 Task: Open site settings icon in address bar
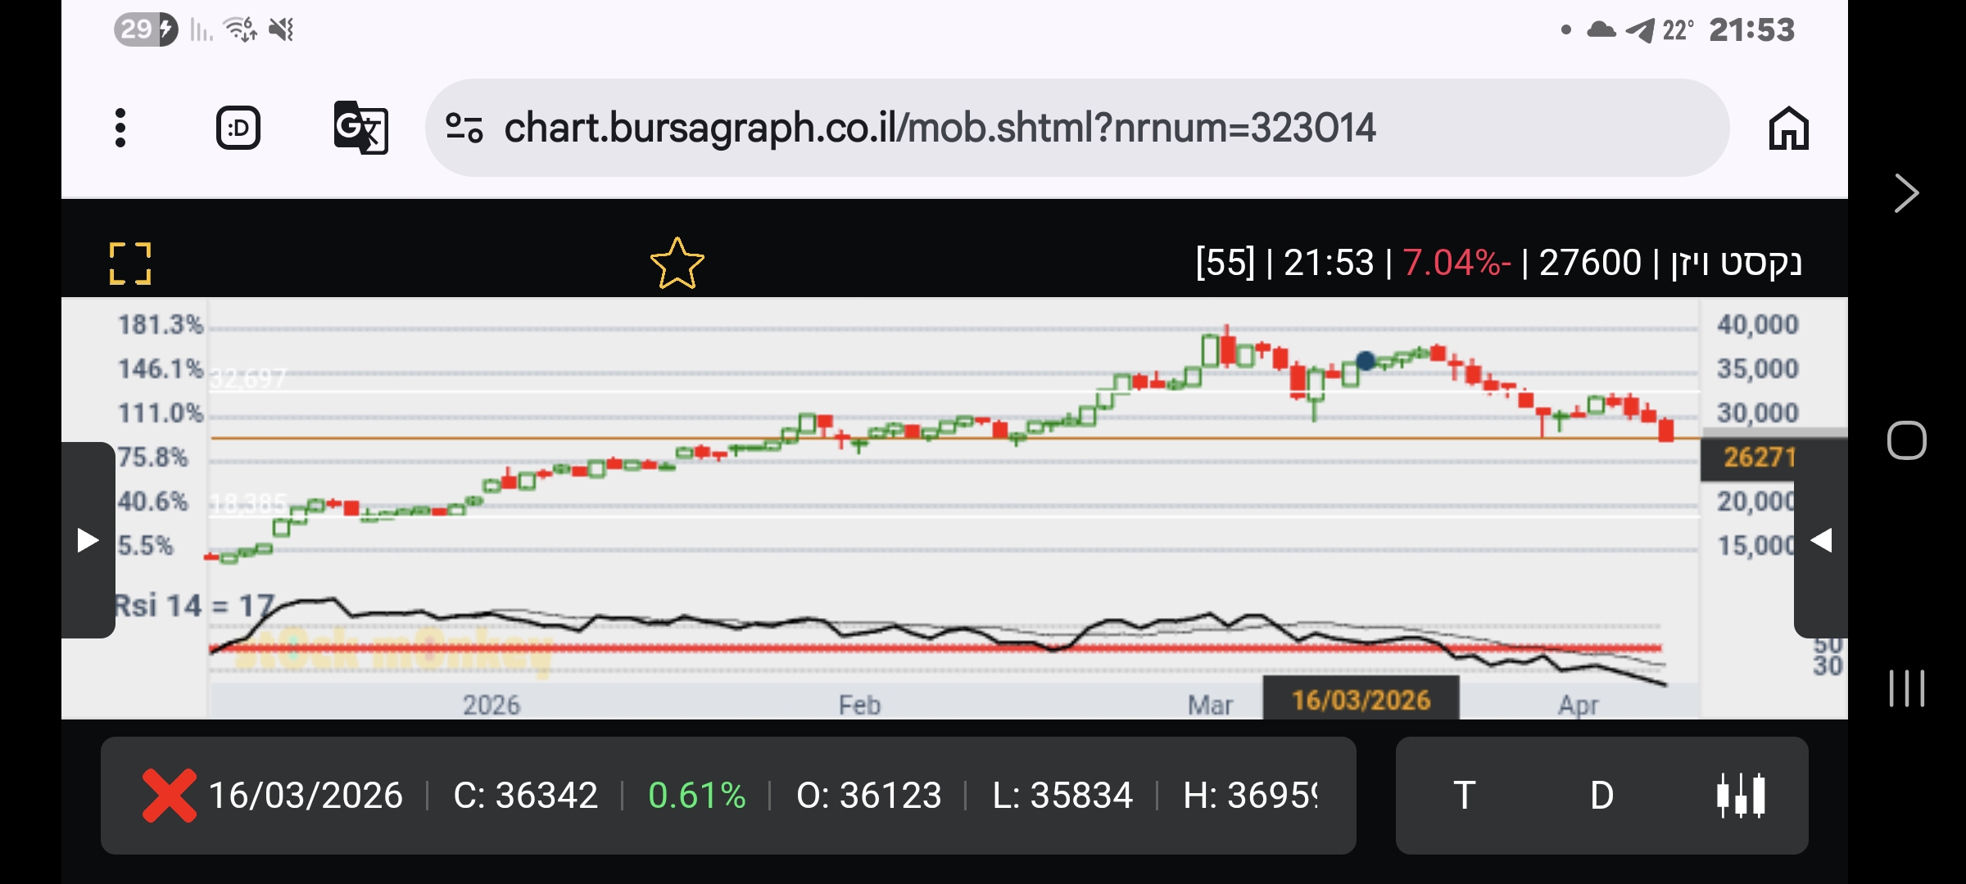tap(464, 128)
